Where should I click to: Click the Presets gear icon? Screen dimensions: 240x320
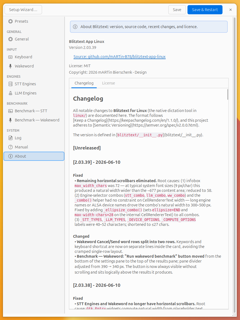click(11, 21)
